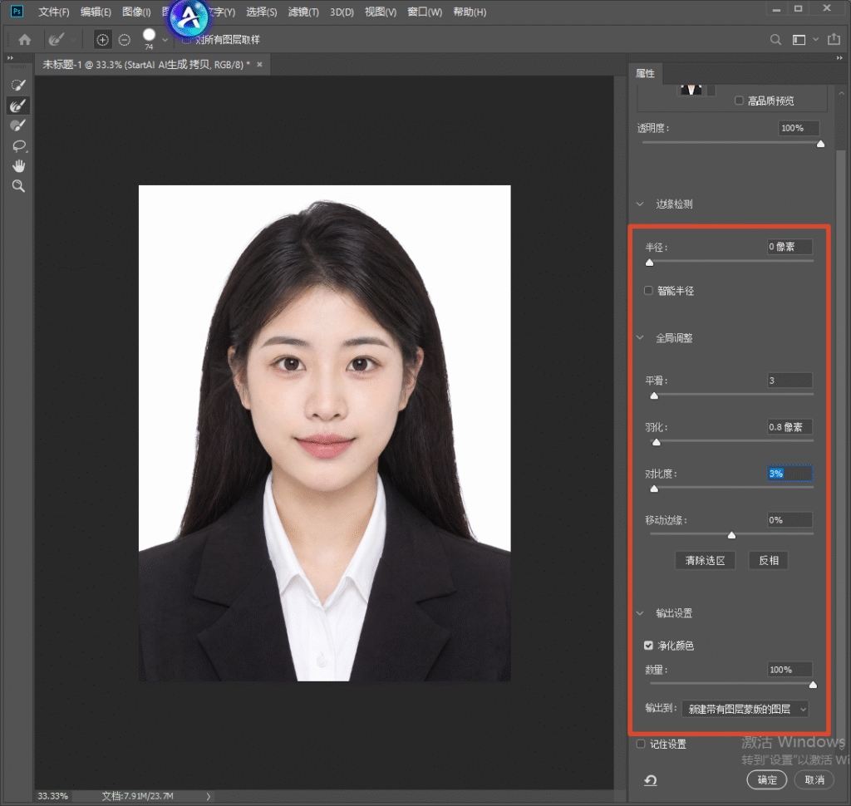The height and width of the screenshot is (806, 851).
Task: Open the brush size dropdown arrow
Action: tap(165, 40)
